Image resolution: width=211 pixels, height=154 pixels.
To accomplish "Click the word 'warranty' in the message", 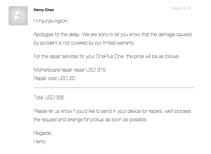I will click(x=126, y=43).
